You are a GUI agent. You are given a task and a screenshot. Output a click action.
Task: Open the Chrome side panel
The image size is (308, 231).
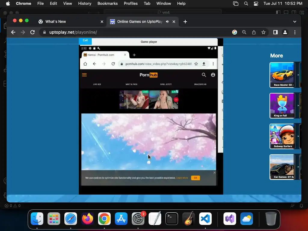tap(276, 32)
